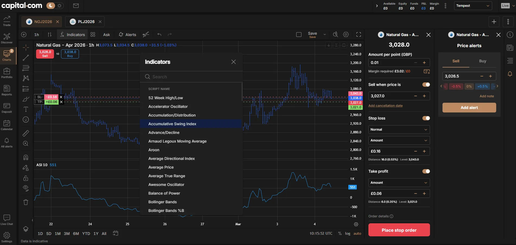The image size is (516, 245).
Task: Select the crosshair cursor tool
Action: point(26,47)
